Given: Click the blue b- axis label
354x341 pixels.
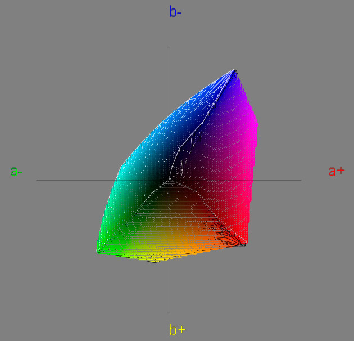Looking at the screenshot, I should click(175, 11).
